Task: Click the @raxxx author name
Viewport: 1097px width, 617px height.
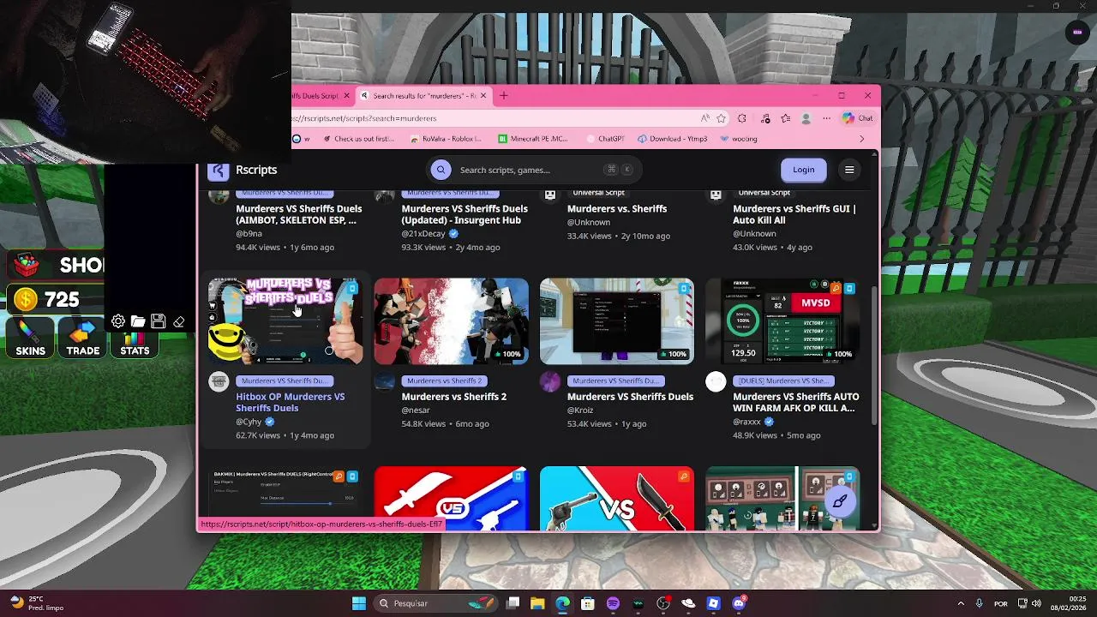Action: coord(746,422)
